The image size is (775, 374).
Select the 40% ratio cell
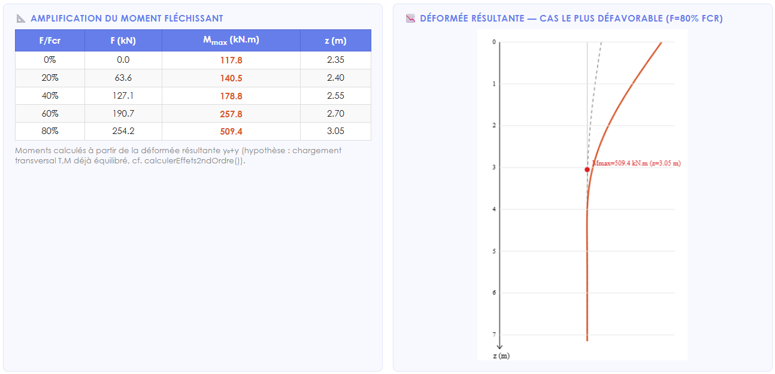tap(50, 96)
